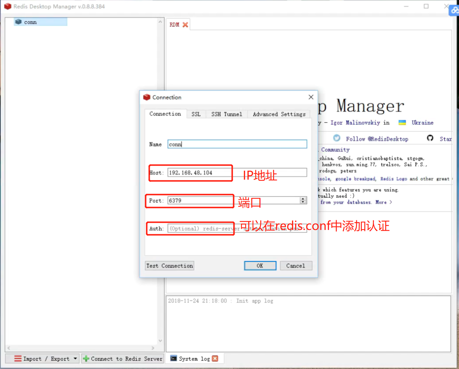Click the horizontal scrollbar left arrow

coord(9,348)
